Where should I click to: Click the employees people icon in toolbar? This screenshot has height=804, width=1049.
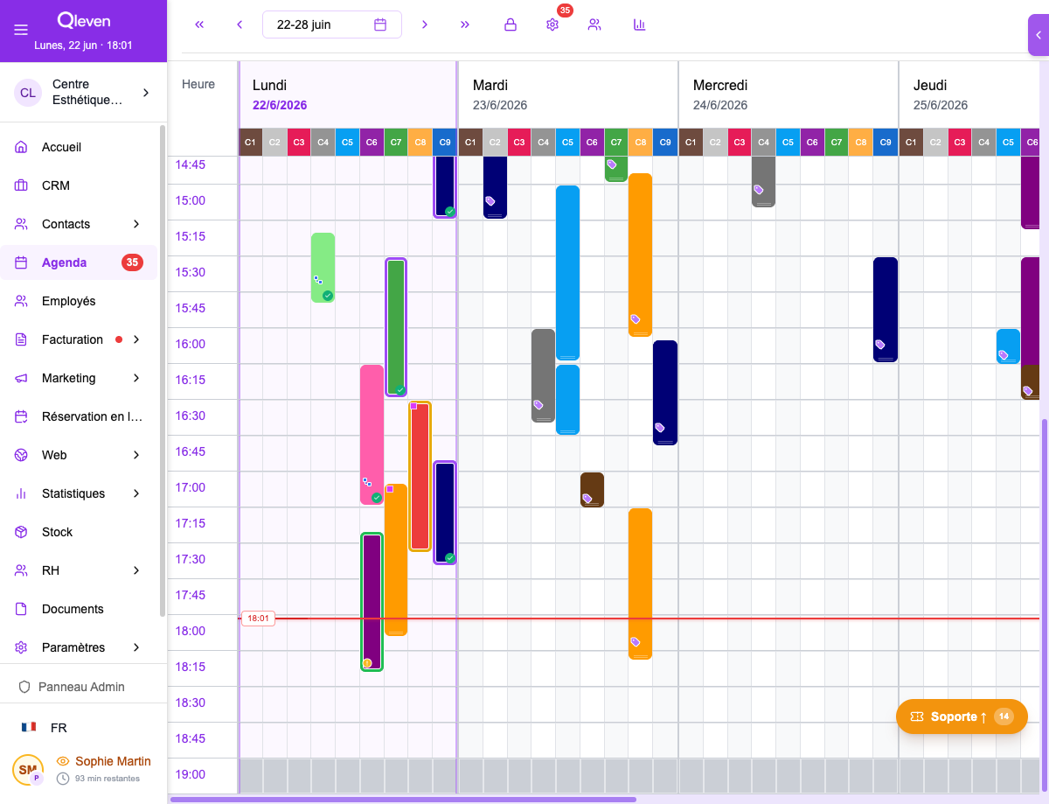coord(594,24)
